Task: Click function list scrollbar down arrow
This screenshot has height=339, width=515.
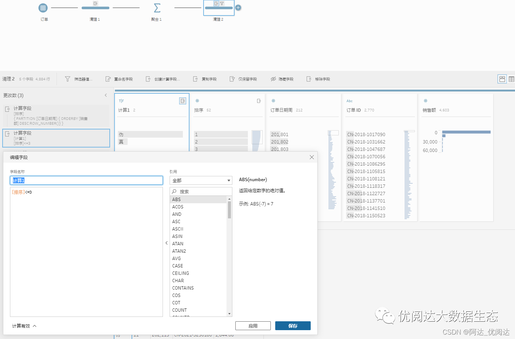Action: 229,314
